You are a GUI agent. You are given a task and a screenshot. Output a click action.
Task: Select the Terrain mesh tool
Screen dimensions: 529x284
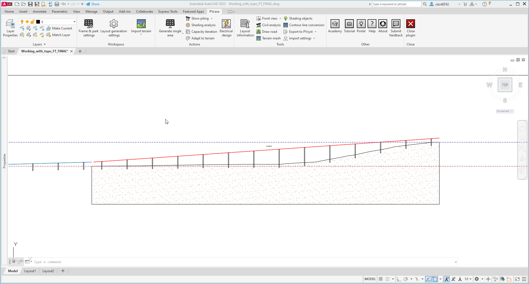(269, 38)
